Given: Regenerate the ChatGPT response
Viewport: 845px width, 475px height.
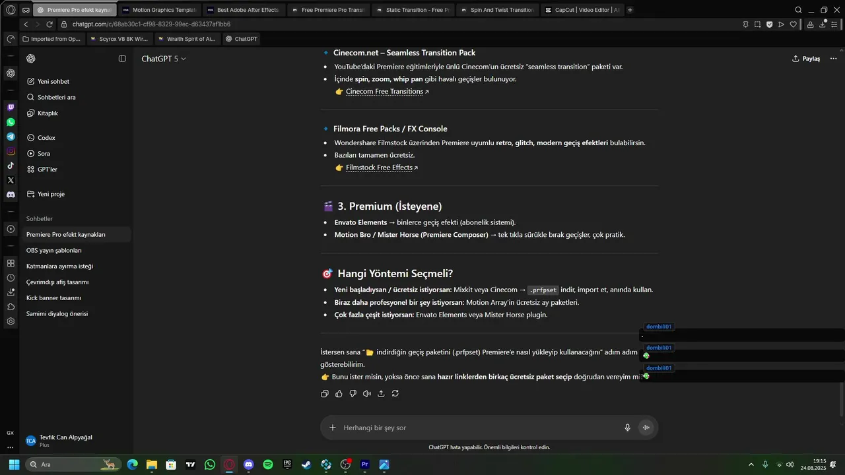Looking at the screenshot, I should (395, 394).
